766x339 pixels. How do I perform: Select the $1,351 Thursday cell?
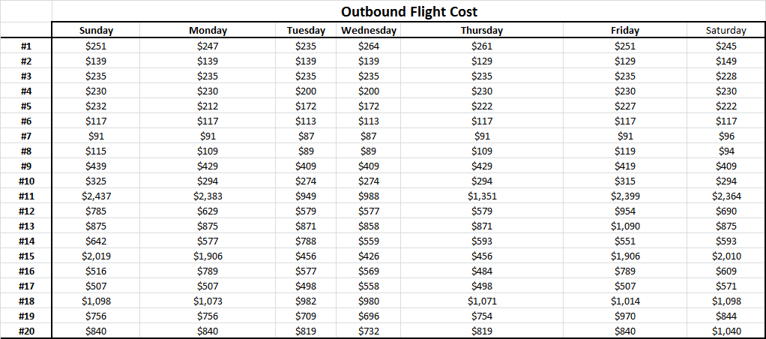(x=482, y=196)
